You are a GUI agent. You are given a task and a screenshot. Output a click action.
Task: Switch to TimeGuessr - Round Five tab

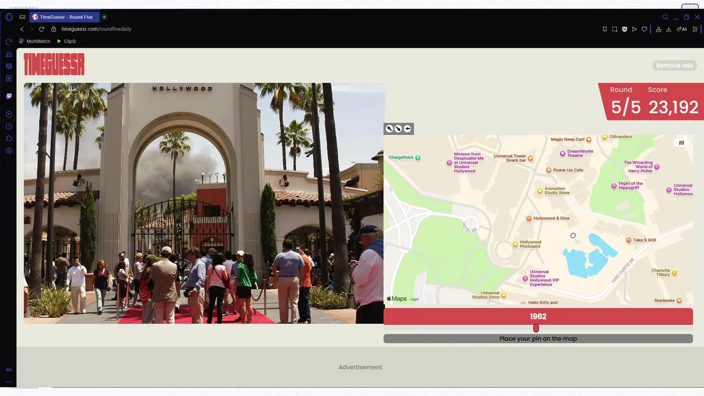click(64, 17)
